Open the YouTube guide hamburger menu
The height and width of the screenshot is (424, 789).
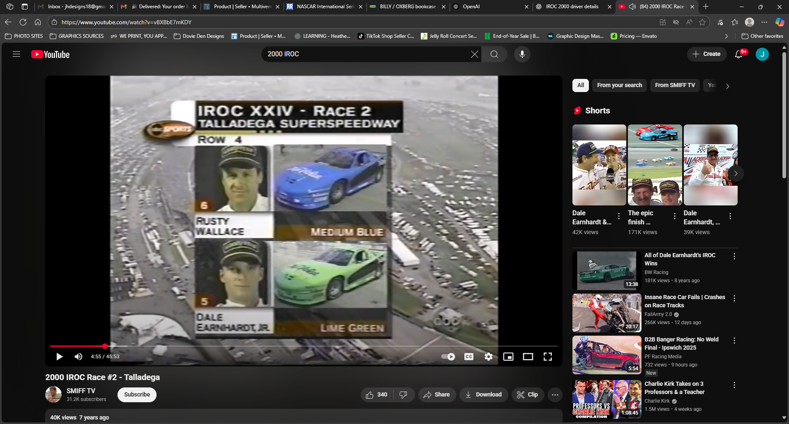pyautogui.click(x=16, y=54)
